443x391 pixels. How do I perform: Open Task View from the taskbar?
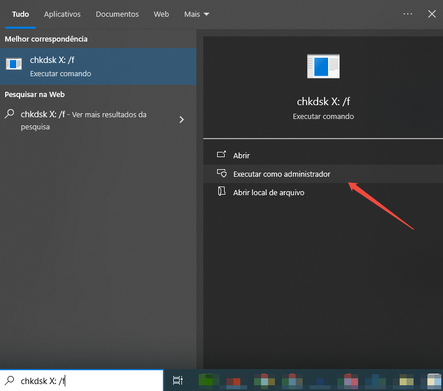177,380
